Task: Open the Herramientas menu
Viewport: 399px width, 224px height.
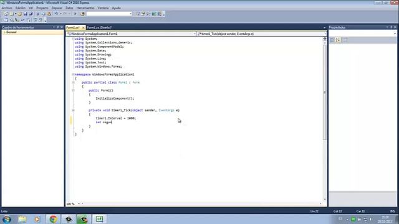Action: pyautogui.click(x=85, y=8)
